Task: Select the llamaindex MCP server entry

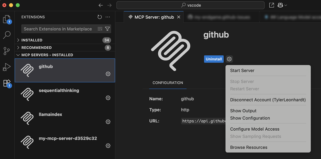Action: (x=65, y=118)
